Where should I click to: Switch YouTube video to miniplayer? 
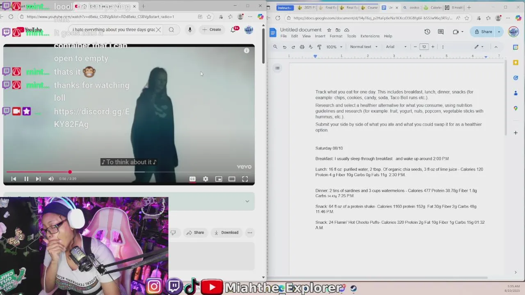219,179
